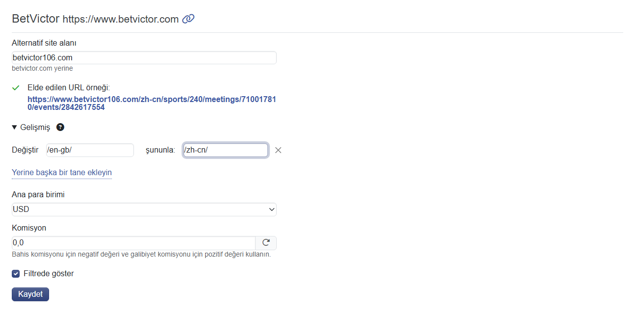Click the question mark help icon near Gelişmiş

[60, 127]
